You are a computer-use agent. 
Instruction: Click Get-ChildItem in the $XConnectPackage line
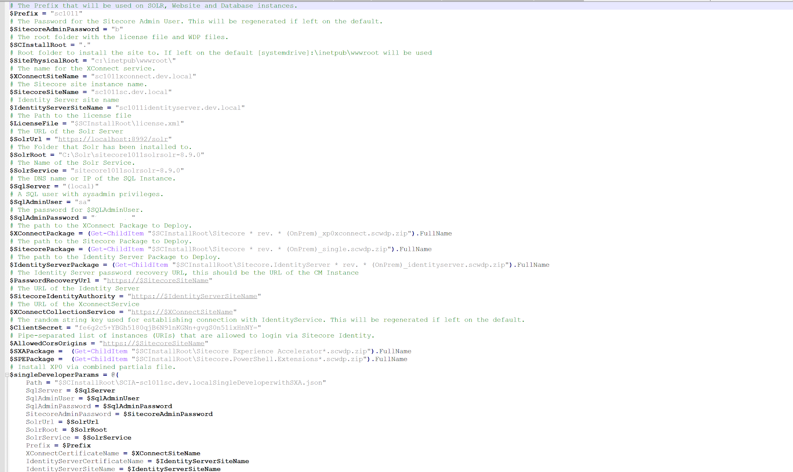coord(117,233)
